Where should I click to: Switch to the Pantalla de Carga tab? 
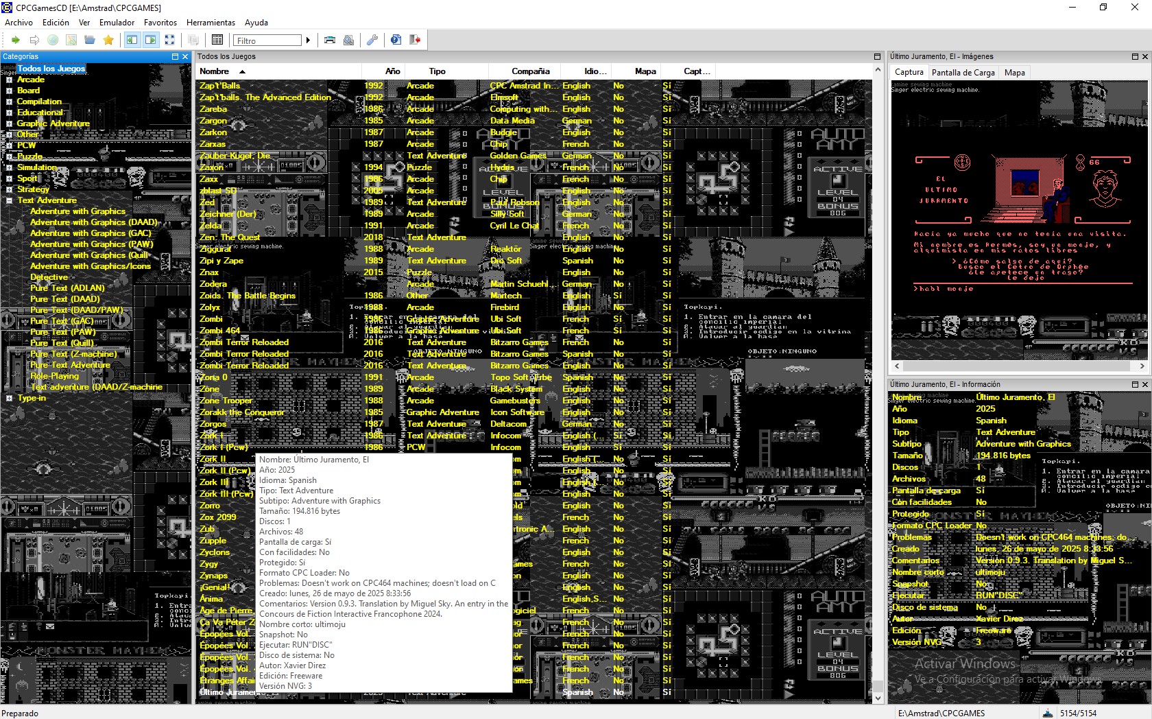click(x=963, y=73)
